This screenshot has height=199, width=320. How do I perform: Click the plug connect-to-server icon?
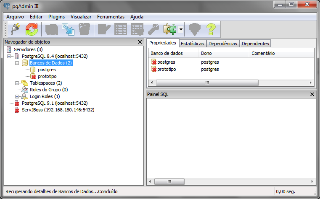click(16, 29)
